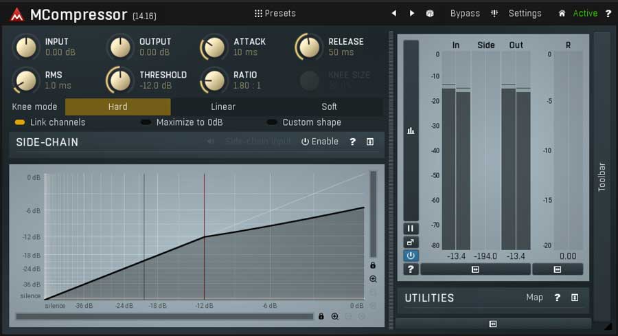
Task: Collapse Utilities with bottom arrow button
Action: (492, 324)
